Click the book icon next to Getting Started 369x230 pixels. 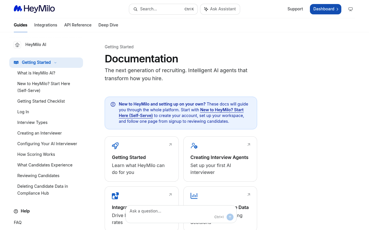tap(16, 63)
